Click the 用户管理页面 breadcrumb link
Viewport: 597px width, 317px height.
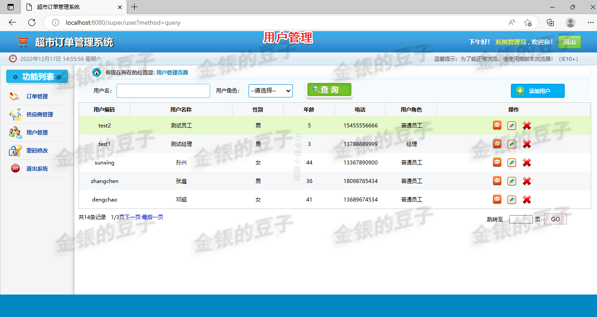tap(172, 72)
